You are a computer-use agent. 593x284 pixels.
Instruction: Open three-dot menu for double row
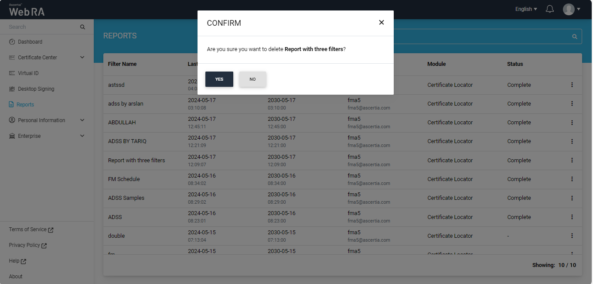(x=572, y=236)
